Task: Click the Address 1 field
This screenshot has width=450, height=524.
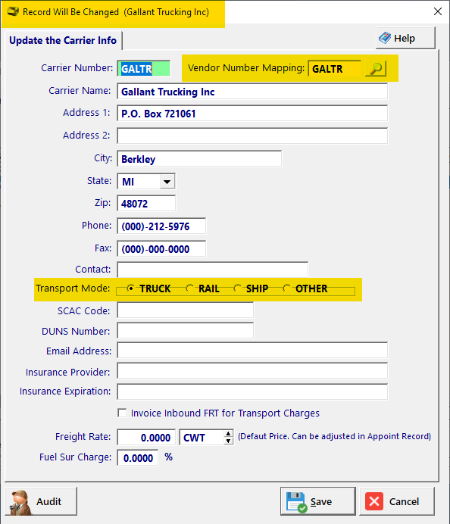Action: pos(252,114)
